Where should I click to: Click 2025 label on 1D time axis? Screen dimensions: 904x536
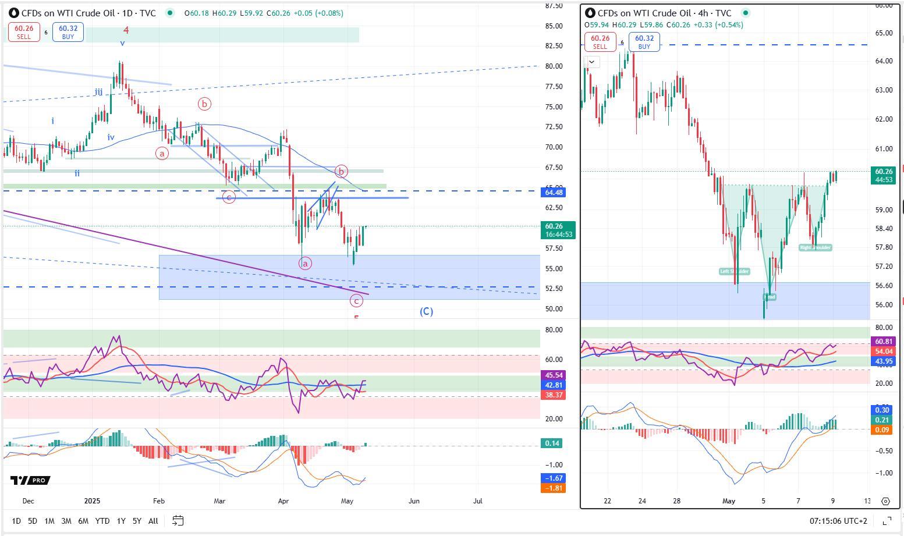pos(92,500)
